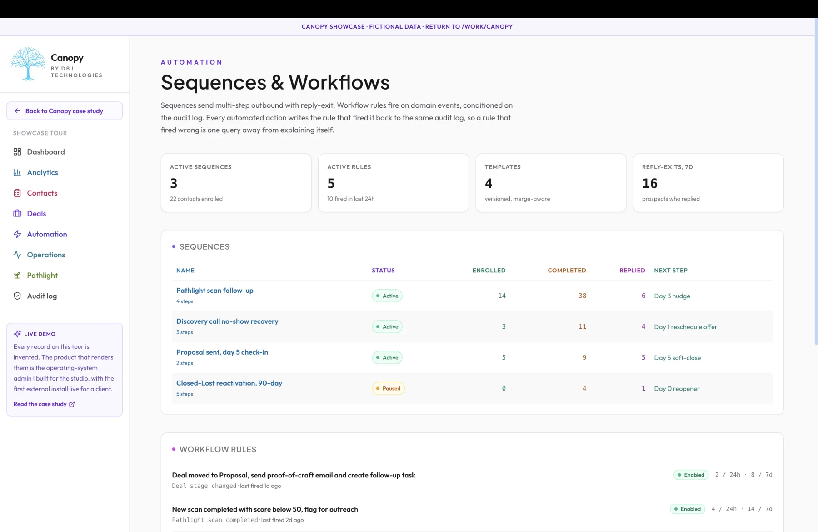Click the Templates stat card
Screen dimensions: 818x532
pyautogui.click(x=551, y=183)
